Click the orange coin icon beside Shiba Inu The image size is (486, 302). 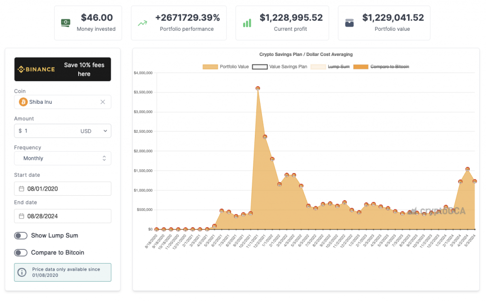(23, 102)
